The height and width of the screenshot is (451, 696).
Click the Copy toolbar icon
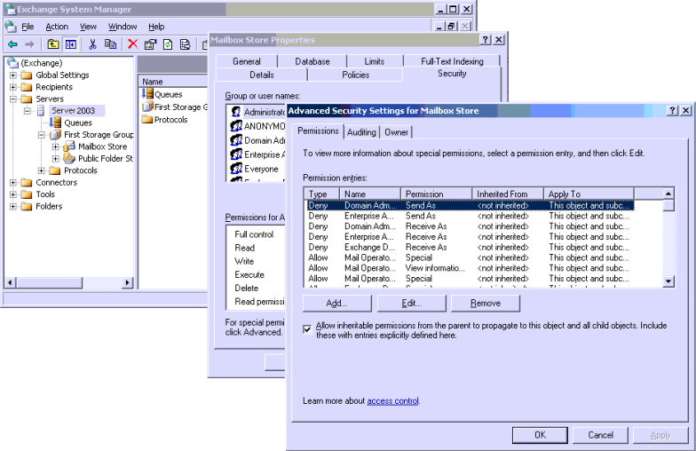110,44
